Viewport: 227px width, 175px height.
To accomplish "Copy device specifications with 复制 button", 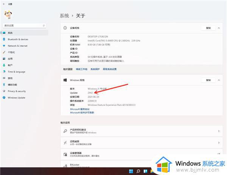I will coord(208,28).
